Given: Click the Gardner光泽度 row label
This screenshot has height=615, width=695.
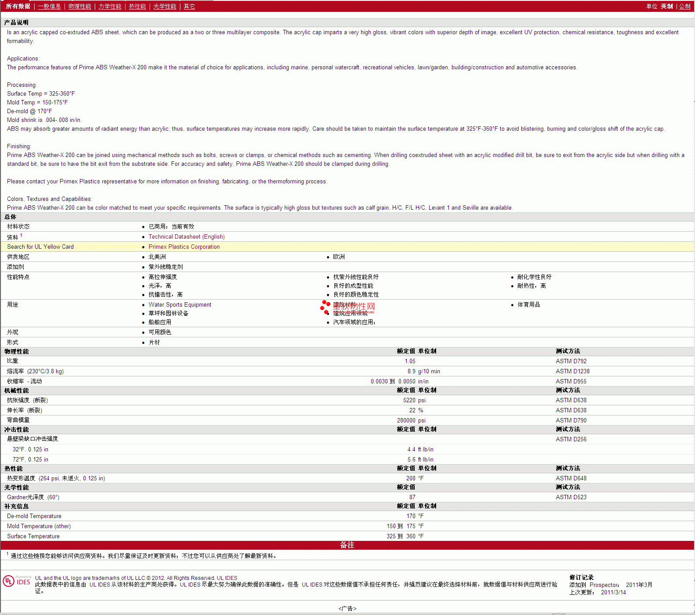Looking at the screenshot, I should 33,497.
